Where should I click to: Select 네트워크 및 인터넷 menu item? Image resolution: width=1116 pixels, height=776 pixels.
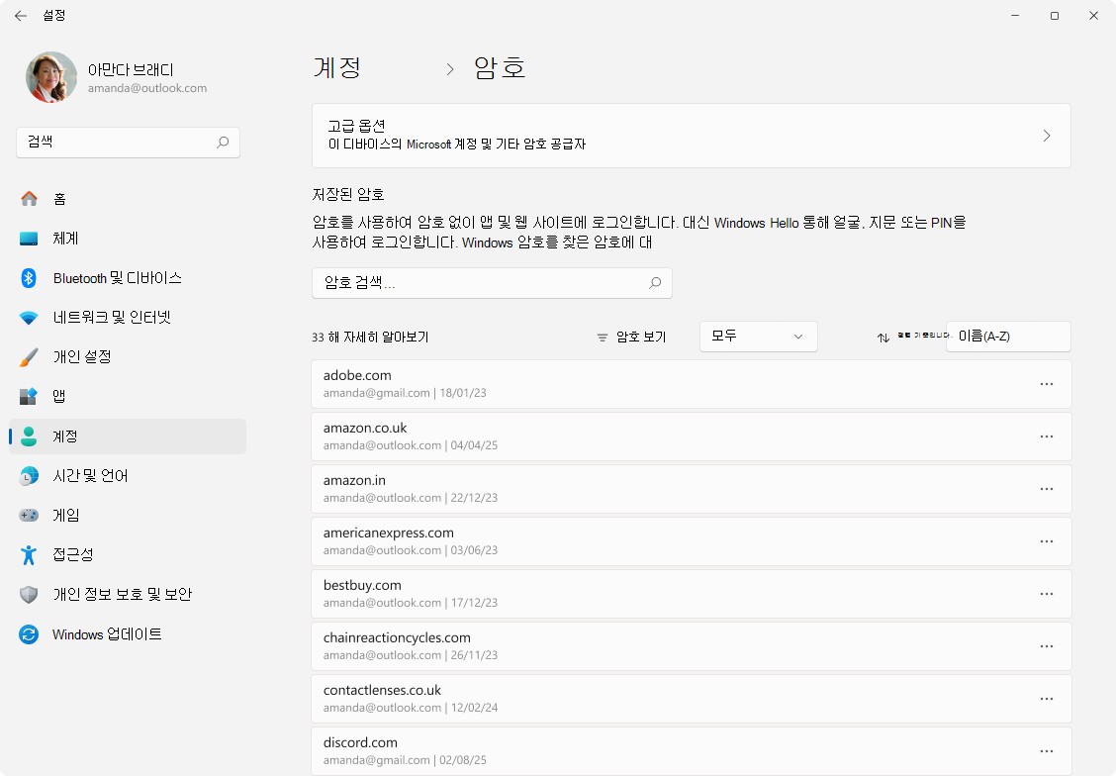(128, 318)
